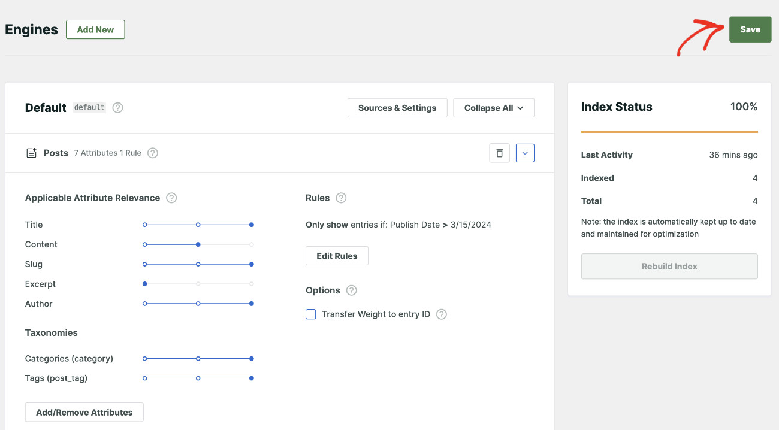This screenshot has height=430, width=779.
Task: Click the Tags (post_tag) label
Action: 56,378
